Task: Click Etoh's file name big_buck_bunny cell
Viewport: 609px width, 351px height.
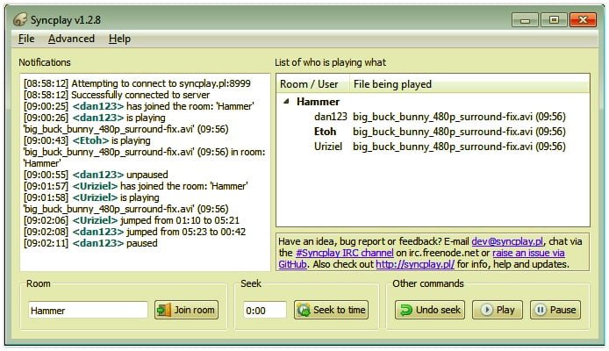Action: [x=459, y=132]
